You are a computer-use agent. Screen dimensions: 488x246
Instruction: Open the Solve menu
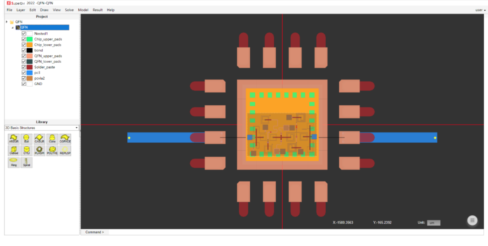(x=69, y=10)
